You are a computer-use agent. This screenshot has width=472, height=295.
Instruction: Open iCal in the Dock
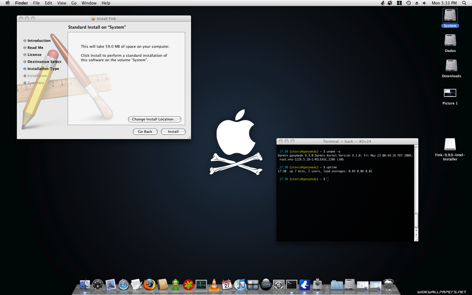227,285
